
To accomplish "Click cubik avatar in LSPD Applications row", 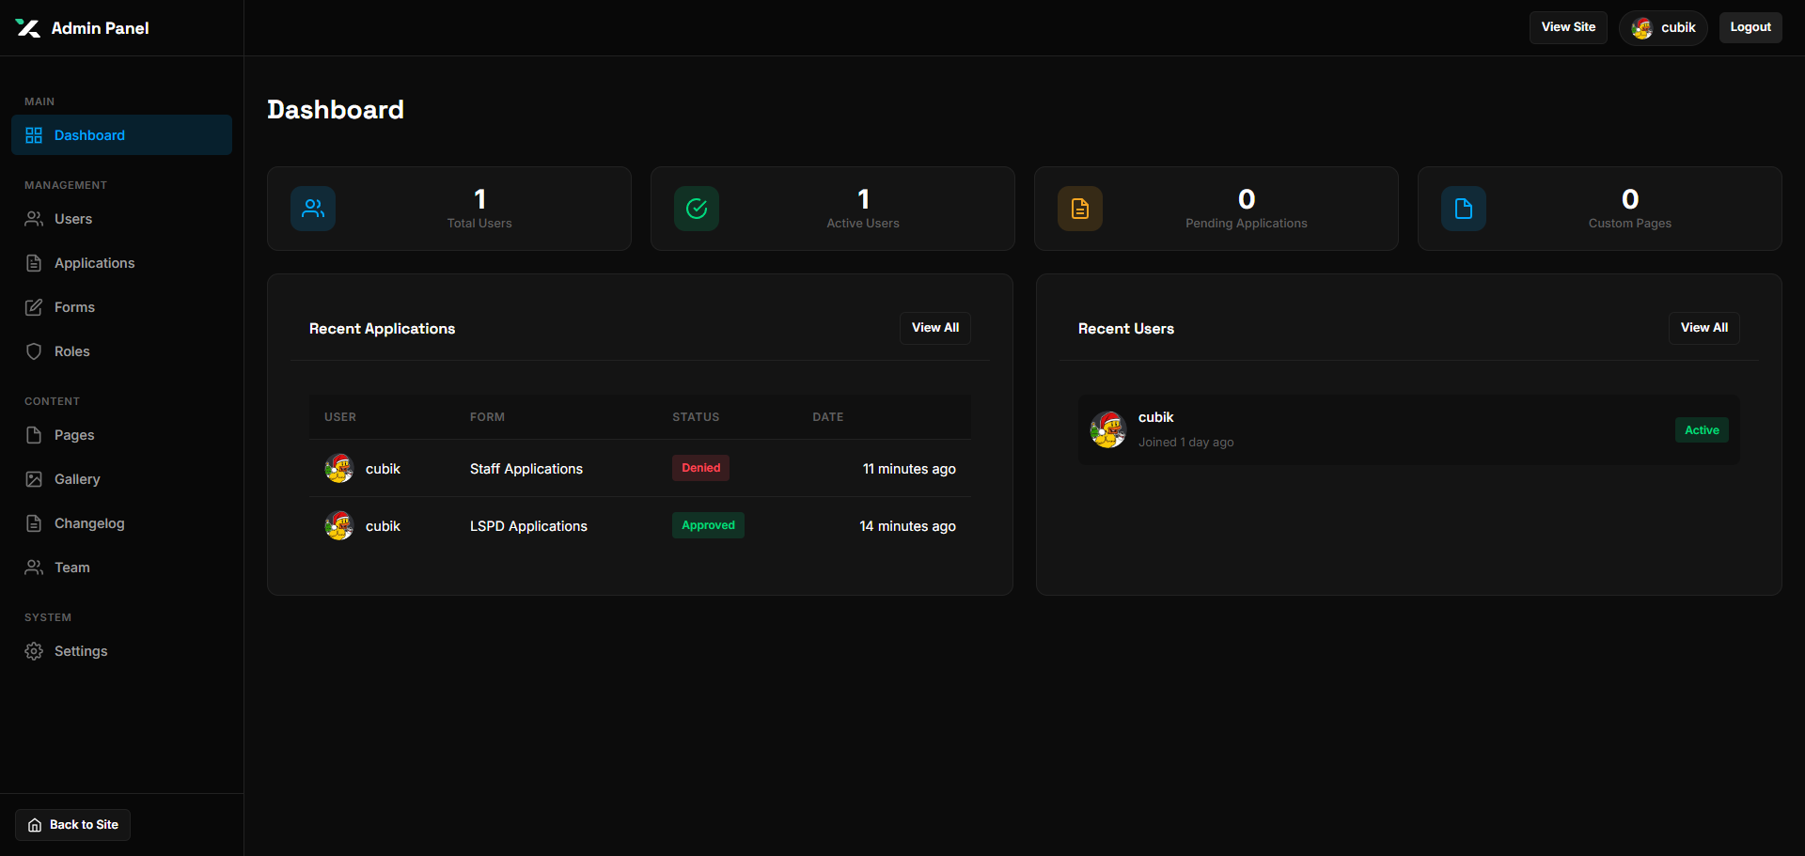I will point(339,525).
